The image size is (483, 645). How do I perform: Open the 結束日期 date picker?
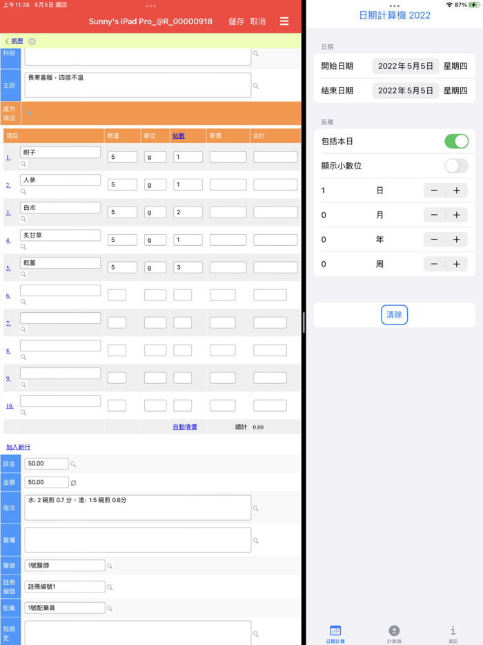(405, 90)
